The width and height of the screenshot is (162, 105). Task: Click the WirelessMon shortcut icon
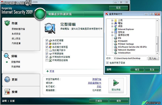(x=115, y=53)
